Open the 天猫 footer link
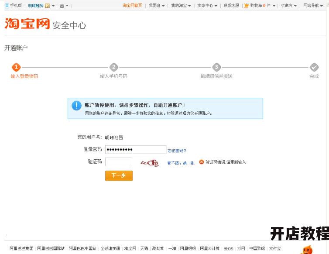This screenshot has width=329, height=254. coord(144,248)
